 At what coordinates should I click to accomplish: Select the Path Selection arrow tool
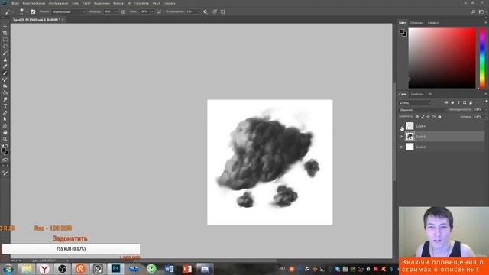pyautogui.click(x=5, y=119)
